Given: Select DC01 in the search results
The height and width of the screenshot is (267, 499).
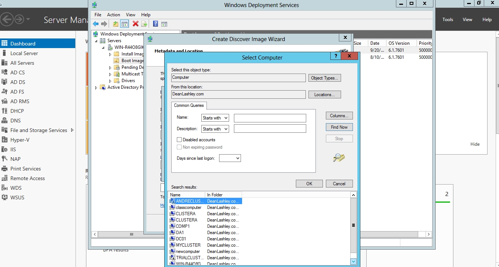Looking at the screenshot, I should (181, 239).
